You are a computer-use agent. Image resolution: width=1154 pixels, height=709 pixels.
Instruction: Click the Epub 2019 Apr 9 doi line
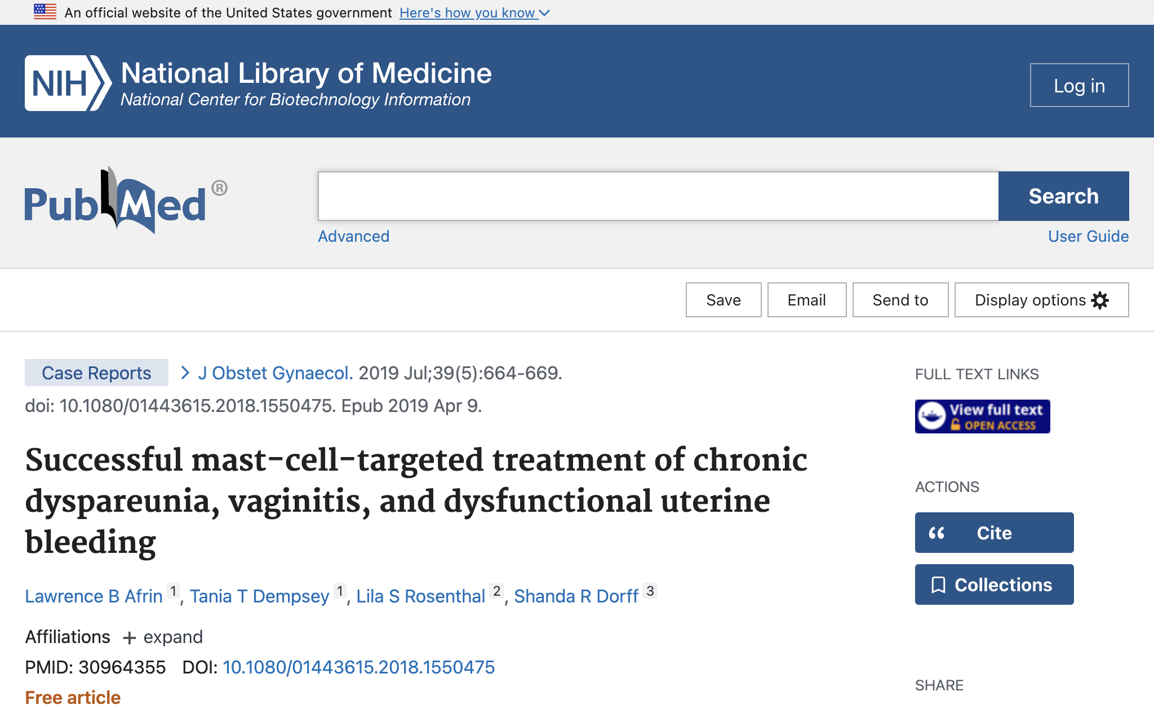254,406
